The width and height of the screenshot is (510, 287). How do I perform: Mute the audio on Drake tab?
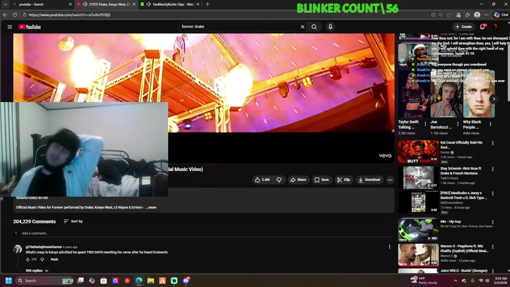85,4
